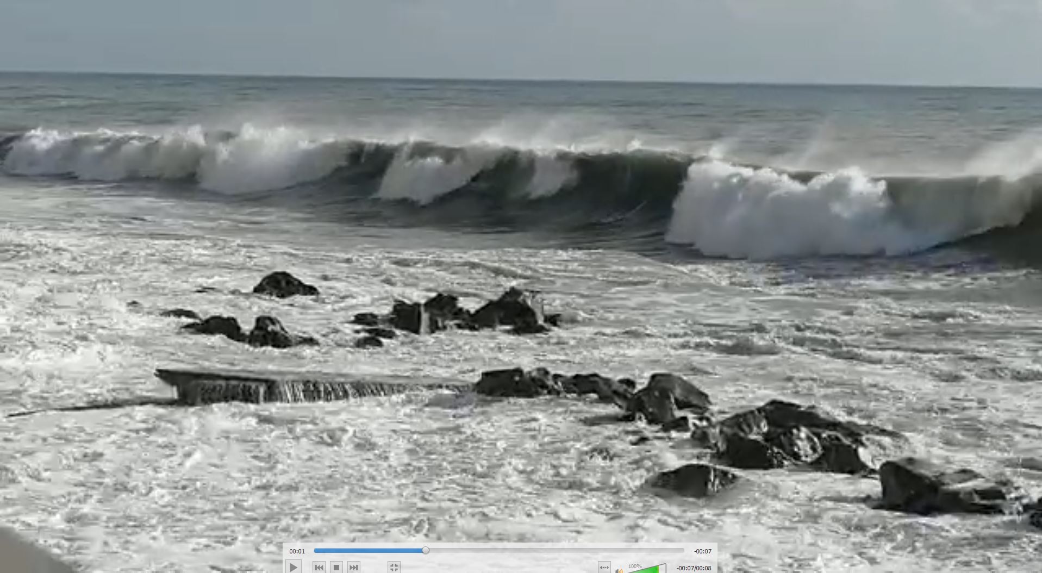Jump to next media with forward icon

[x=354, y=567]
